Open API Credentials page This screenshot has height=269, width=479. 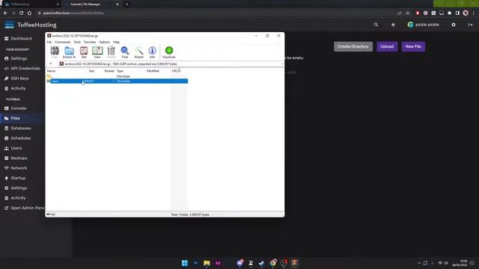tap(22, 69)
